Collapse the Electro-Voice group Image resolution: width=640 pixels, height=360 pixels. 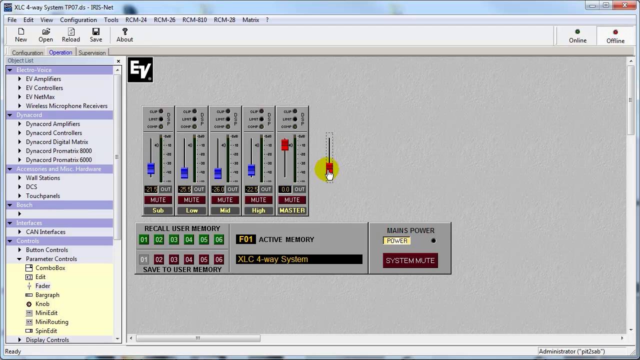click(x=10, y=70)
